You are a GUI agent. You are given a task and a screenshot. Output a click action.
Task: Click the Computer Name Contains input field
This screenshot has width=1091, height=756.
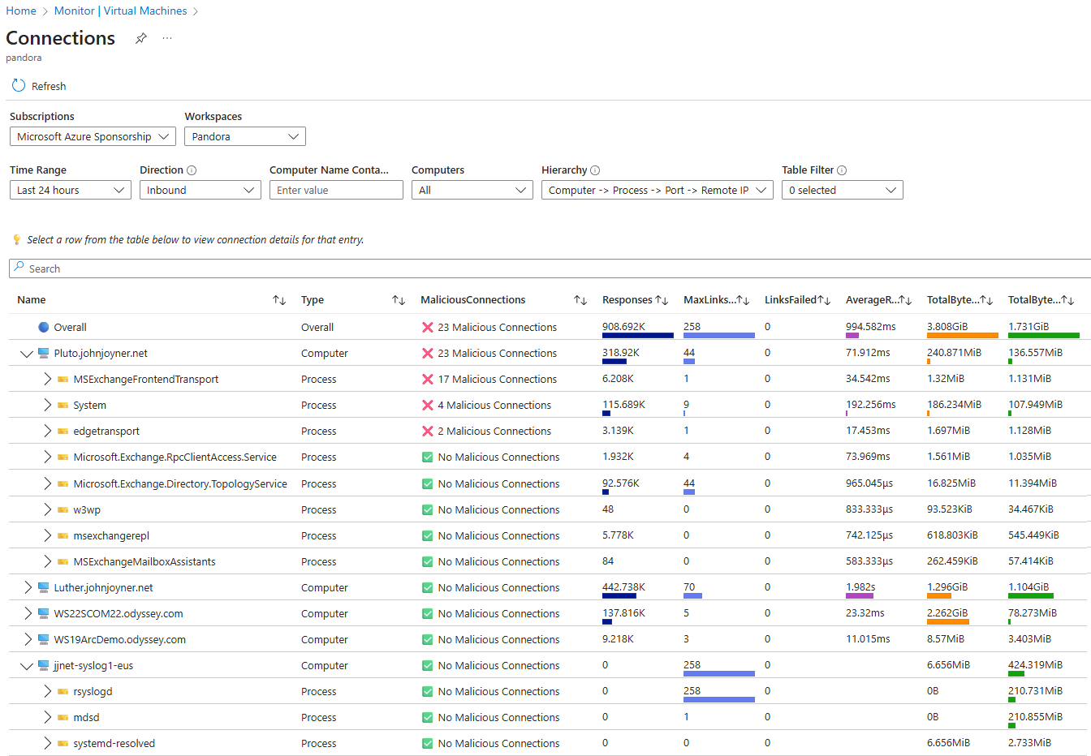[336, 190]
